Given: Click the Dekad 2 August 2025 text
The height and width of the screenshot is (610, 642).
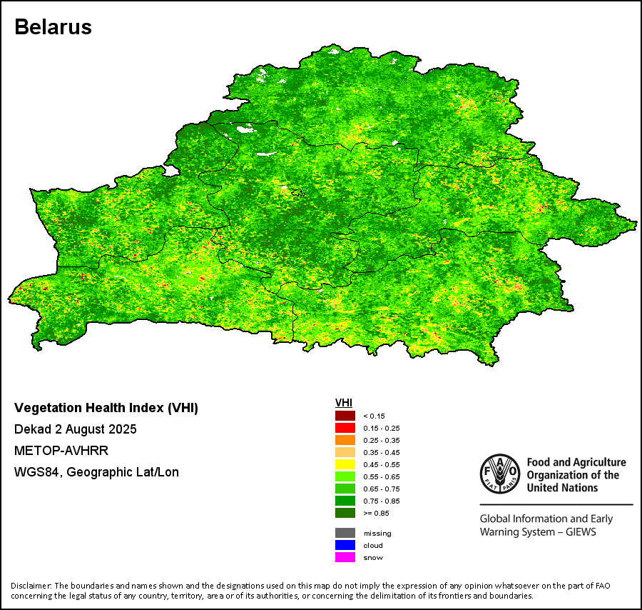Looking at the screenshot, I should (75, 429).
